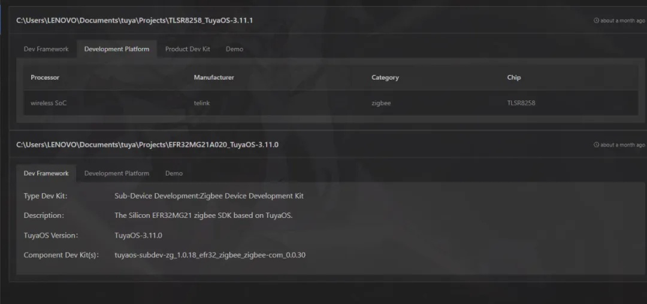Open TLSR8258_TuyaOS-3.11.1 project path
Viewport: 647px width, 304px height.
pos(135,20)
